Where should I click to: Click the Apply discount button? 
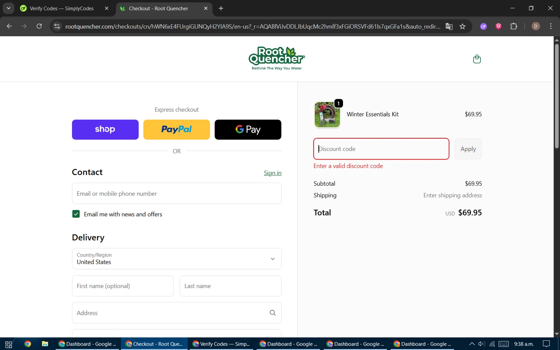pyautogui.click(x=468, y=149)
